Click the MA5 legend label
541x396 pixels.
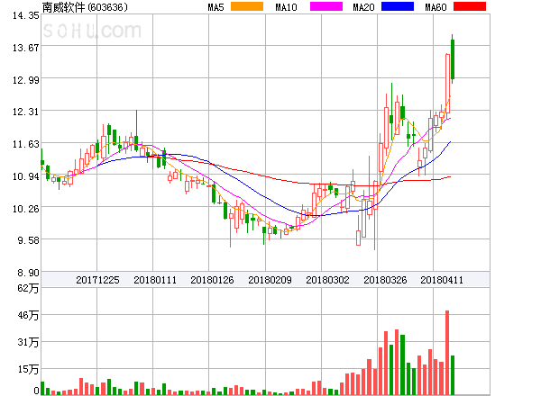pyautogui.click(x=216, y=7)
